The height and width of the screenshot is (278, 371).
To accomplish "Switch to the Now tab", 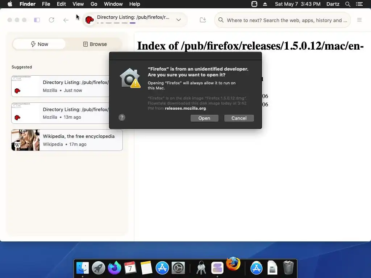I will click(39, 44).
